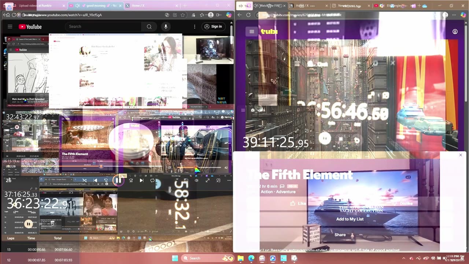Rewind 10 seconds in media player

(x=106, y=180)
